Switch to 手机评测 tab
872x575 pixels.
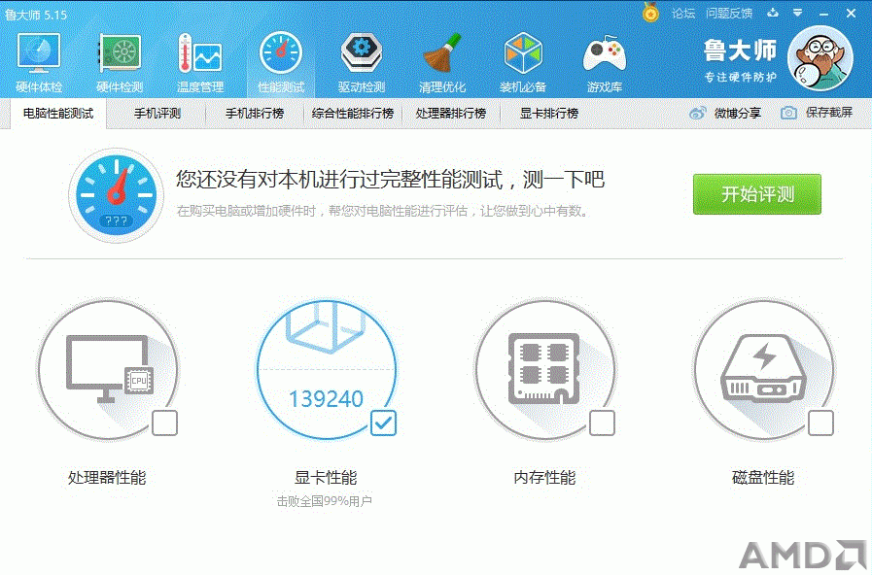[x=157, y=114]
